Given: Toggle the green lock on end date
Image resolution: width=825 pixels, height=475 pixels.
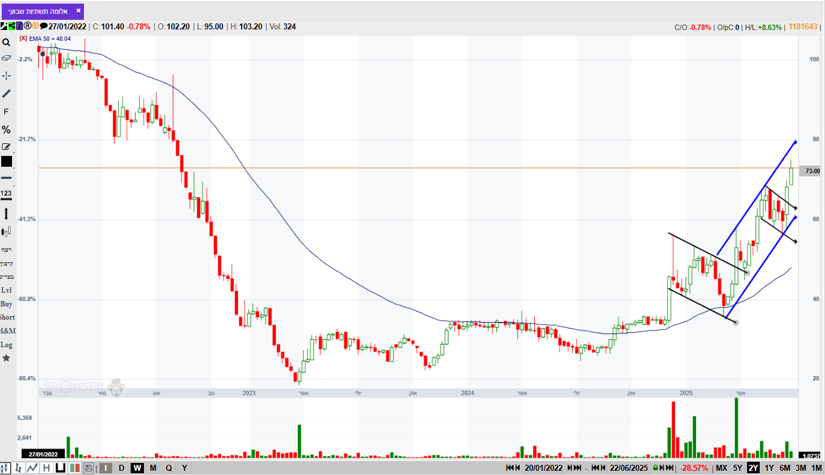Looking at the screenshot, I should [x=655, y=468].
